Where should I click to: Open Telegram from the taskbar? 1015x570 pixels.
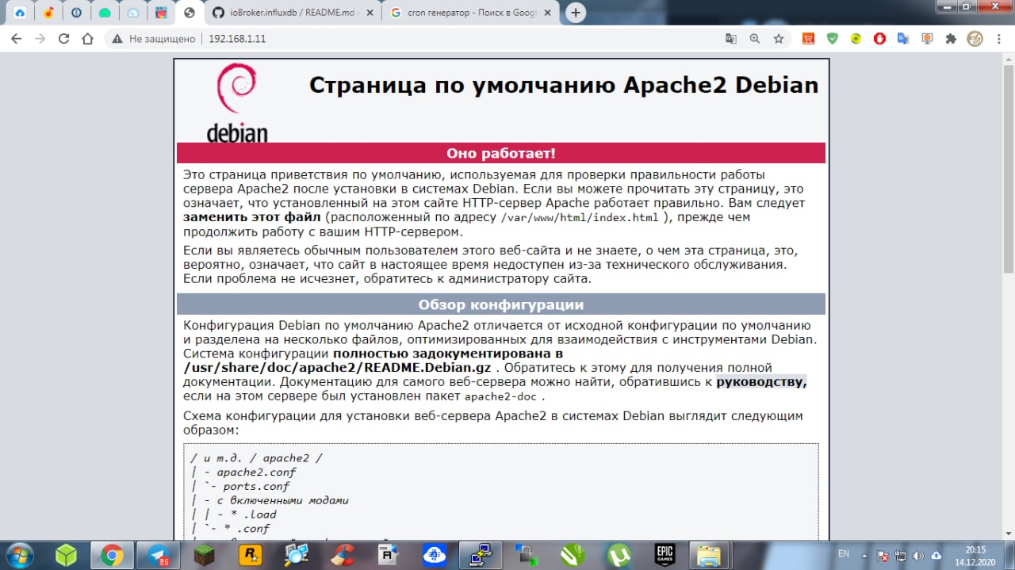pos(158,555)
